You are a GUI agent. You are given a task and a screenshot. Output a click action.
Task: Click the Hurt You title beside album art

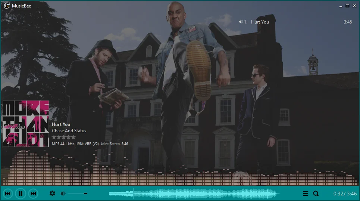(x=61, y=124)
